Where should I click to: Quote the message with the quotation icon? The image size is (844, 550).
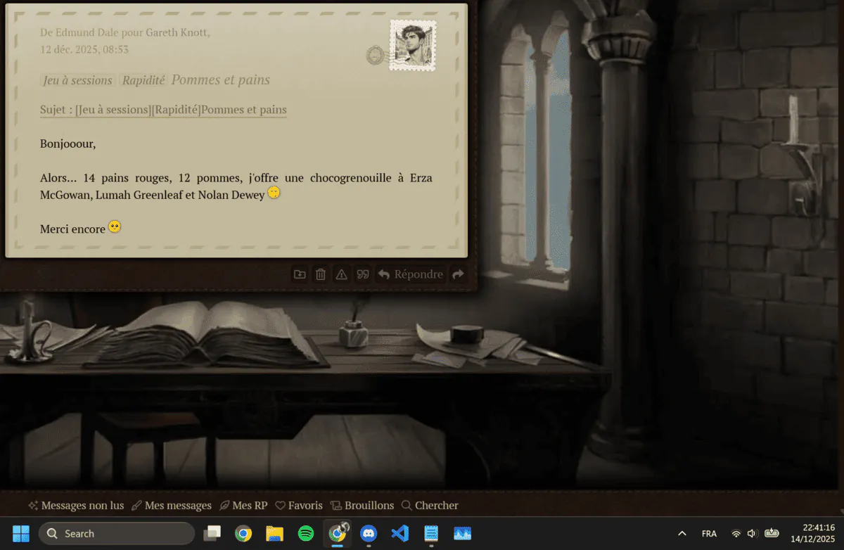pos(363,274)
